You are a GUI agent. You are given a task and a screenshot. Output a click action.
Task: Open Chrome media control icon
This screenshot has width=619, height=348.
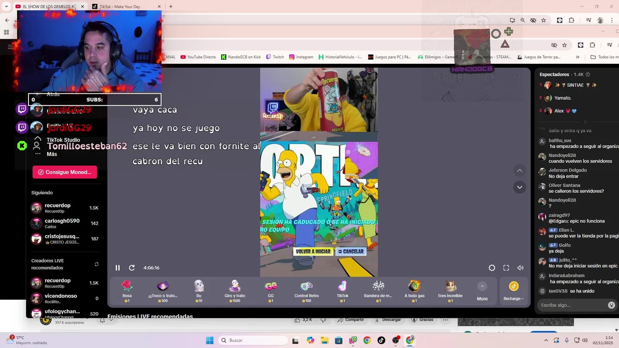589,20
